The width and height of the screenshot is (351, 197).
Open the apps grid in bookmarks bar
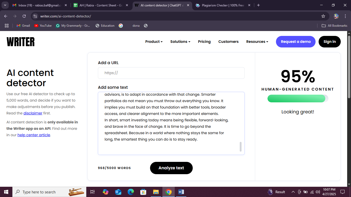click(7, 26)
